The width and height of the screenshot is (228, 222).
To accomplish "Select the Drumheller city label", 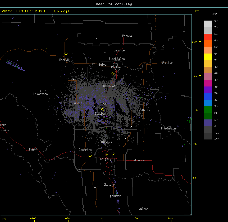I will 169,128.
